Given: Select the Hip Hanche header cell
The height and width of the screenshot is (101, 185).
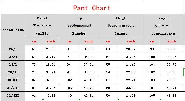Looking at the screenshot, I should (79, 26).
